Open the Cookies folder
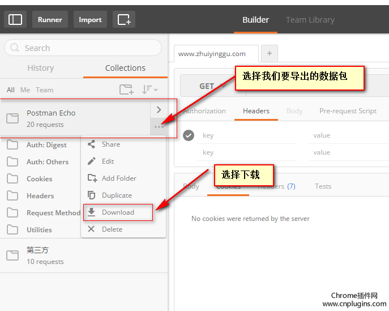 [x=40, y=178]
